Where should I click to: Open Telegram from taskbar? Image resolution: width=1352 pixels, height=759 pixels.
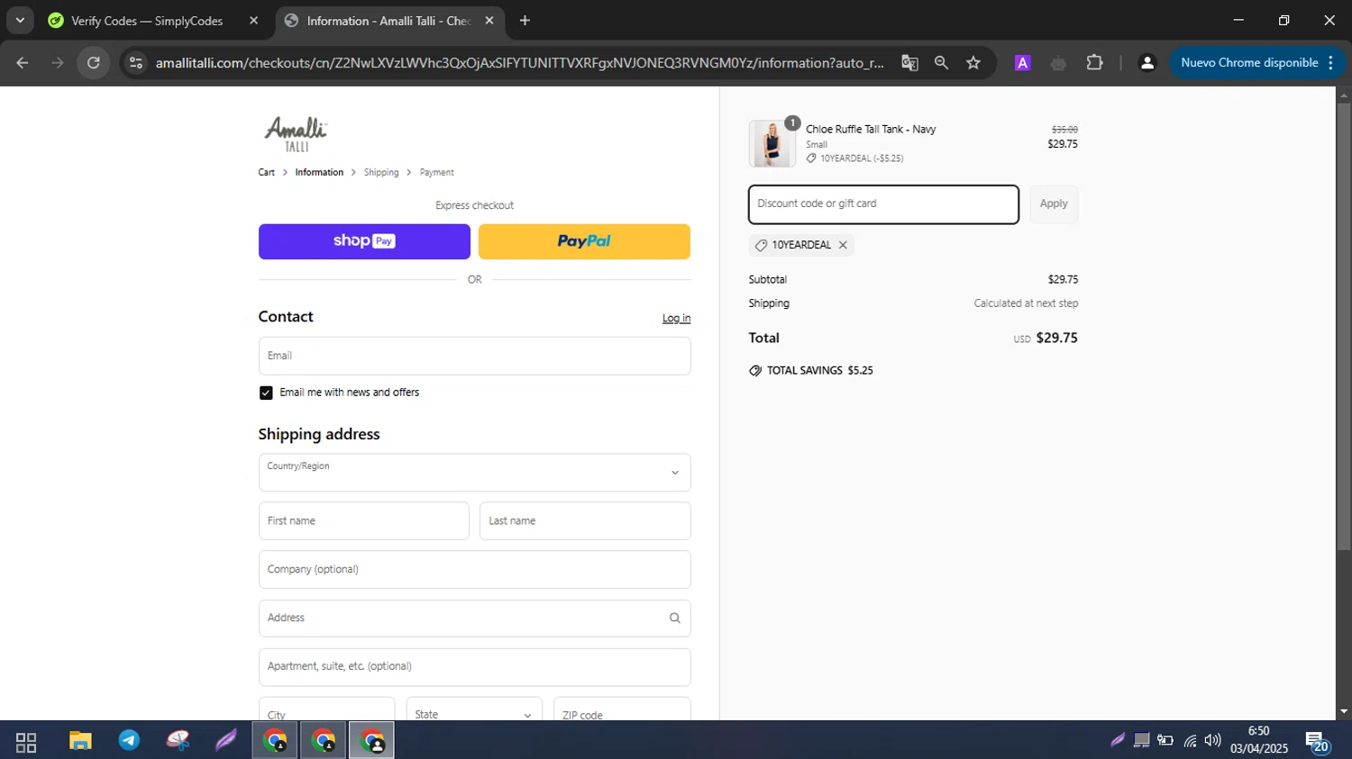click(129, 742)
